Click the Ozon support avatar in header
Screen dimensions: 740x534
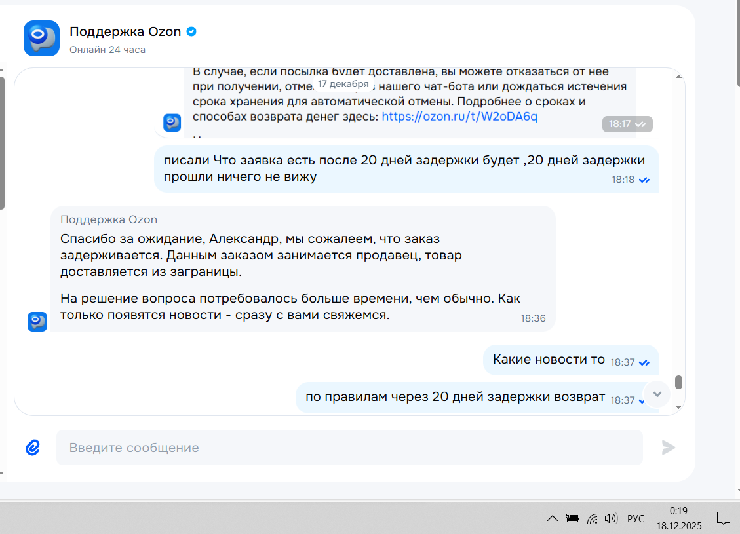click(41, 39)
